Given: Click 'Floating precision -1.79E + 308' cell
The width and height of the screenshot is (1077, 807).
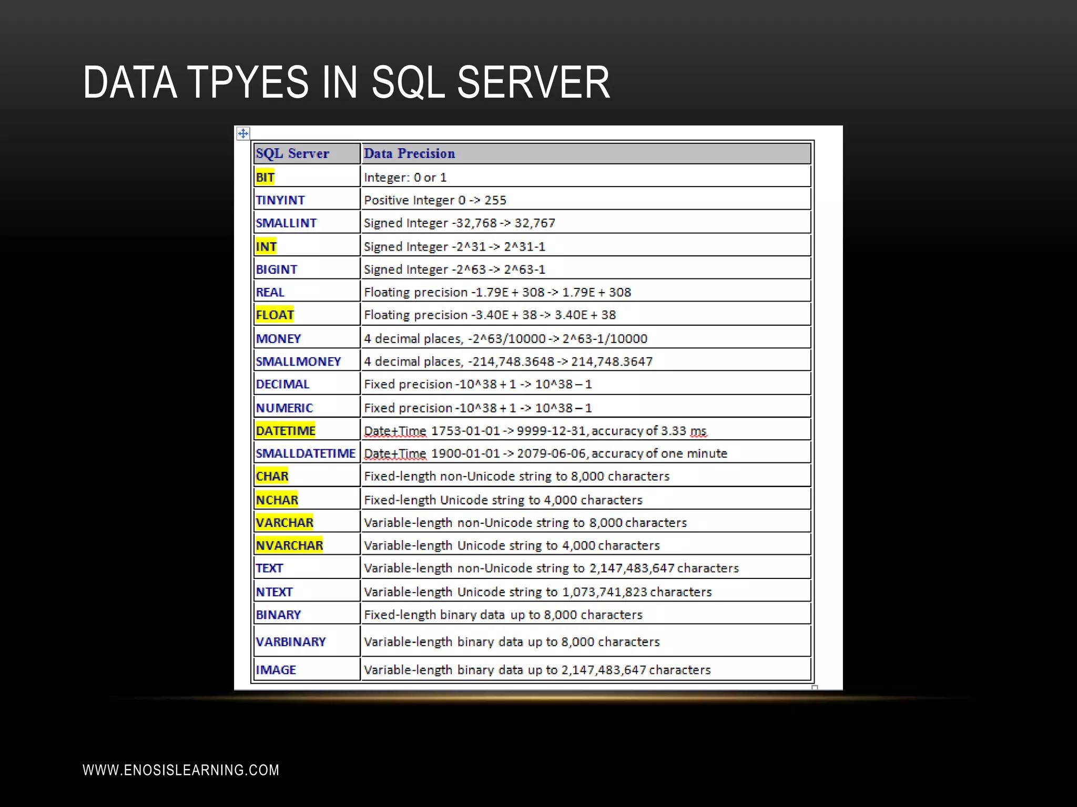Looking at the screenshot, I should tap(586, 292).
